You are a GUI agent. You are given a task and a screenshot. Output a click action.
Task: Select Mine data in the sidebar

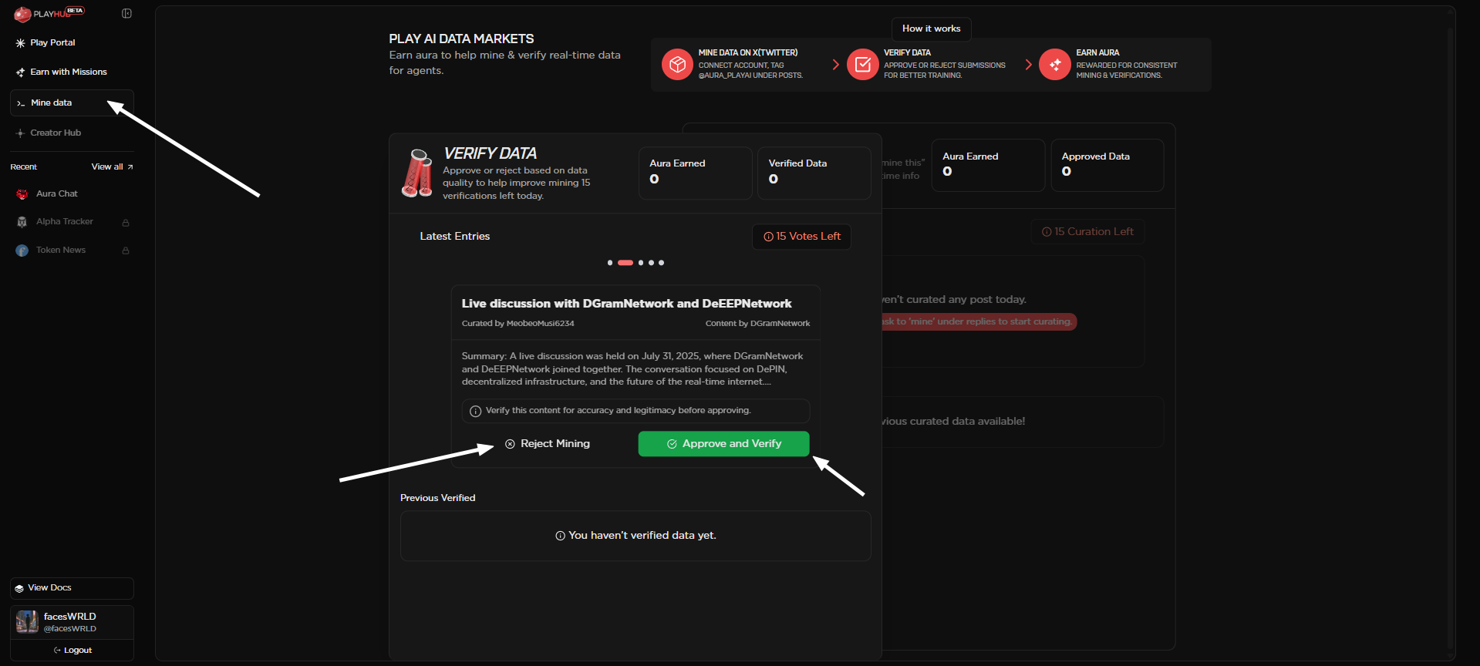[x=72, y=103]
